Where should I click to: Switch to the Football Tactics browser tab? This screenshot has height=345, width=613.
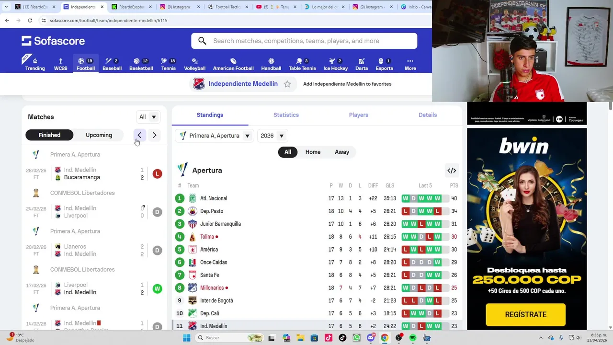[228, 7]
